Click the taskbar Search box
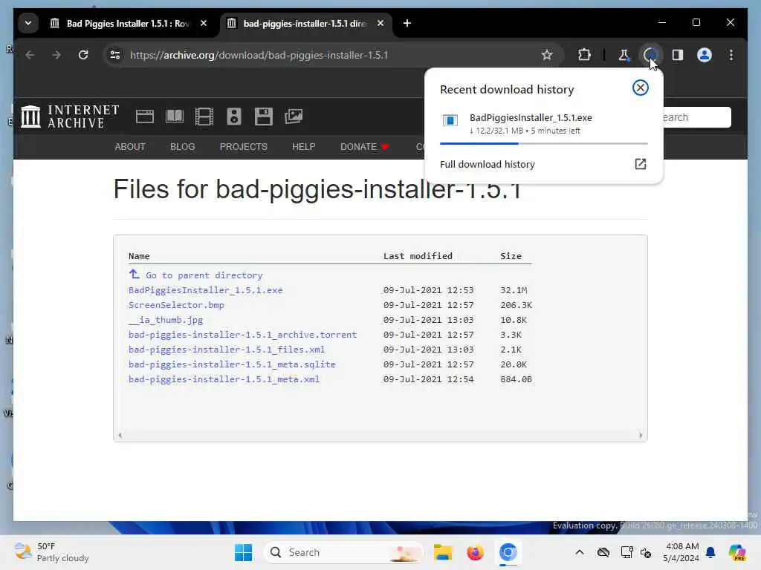Screen dimensions: 761x570 [343, 552]
